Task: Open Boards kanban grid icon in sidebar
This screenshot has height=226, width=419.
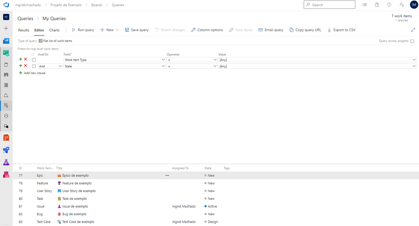Action: (x=6, y=75)
